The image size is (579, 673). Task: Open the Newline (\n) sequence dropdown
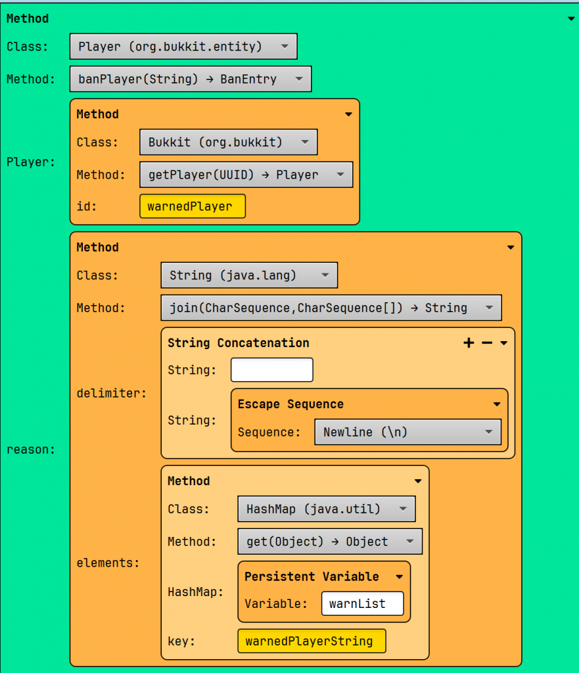(407, 432)
